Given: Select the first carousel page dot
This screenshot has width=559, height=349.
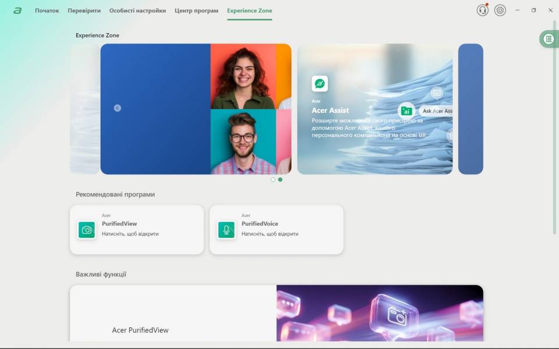Looking at the screenshot, I should (273, 180).
